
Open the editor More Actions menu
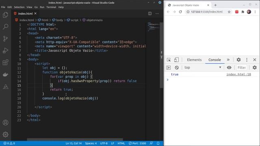157,13
